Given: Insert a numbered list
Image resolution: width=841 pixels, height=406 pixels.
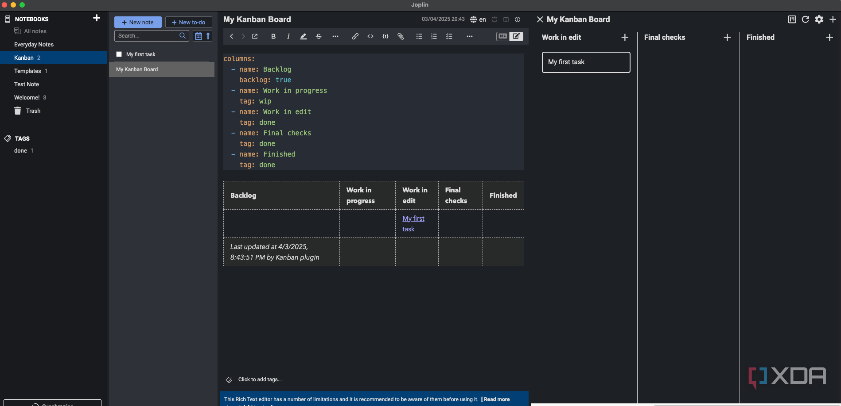Looking at the screenshot, I should (x=434, y=37).
